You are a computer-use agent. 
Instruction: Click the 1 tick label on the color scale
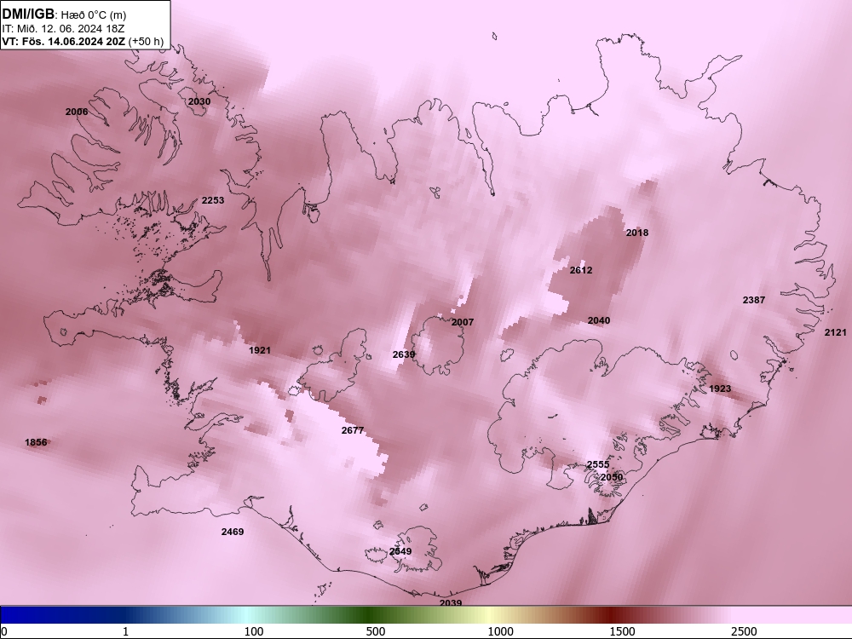(x=125, y=631)
